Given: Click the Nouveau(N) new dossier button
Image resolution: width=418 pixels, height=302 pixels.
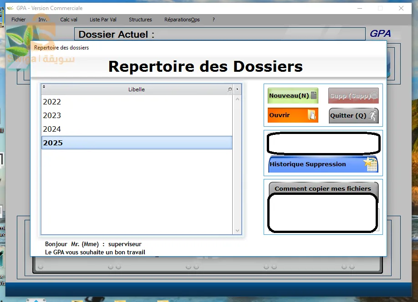Looking at the screenshot, I should 292,96.
